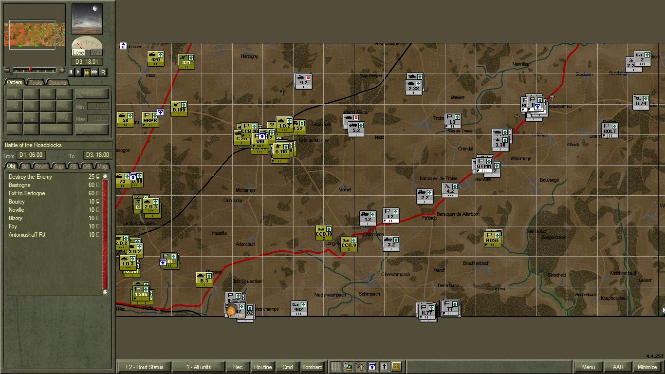Select the 9.2 enemy tank counter

(x=304, y=81)
